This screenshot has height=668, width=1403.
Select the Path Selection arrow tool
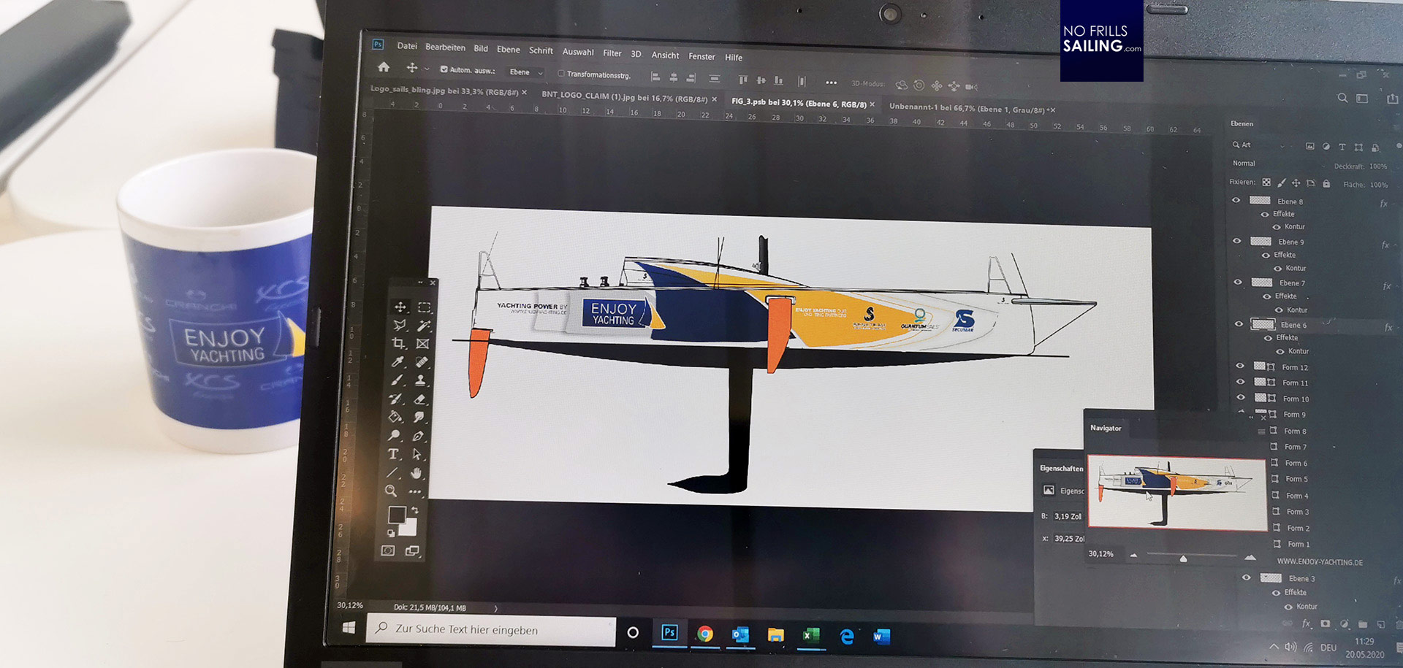[x=417, y=454]
